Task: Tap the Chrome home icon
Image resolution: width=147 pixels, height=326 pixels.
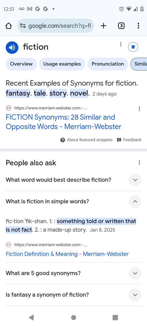Action: coord(8,26)
